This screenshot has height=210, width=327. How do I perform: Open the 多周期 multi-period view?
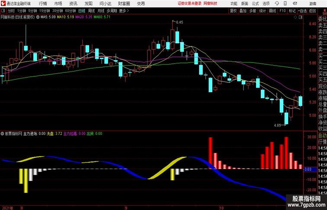point(112,11)
